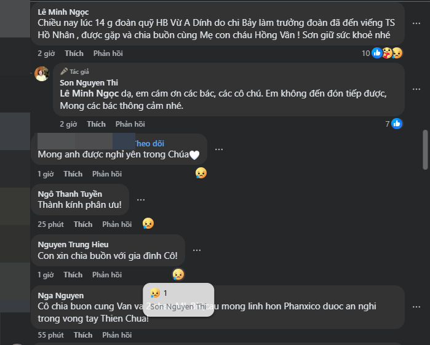This screenshot has width=430, height=345.
Task: Click reaction emojis on Lê Minh Ngọc's comment
Action: click(x=387, y=54)
